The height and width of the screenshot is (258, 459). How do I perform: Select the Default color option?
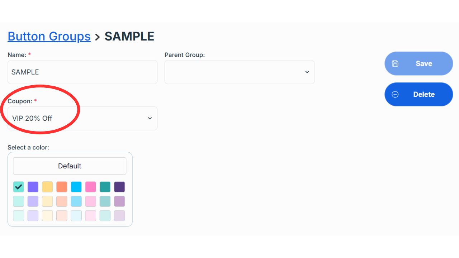[70, 166]
